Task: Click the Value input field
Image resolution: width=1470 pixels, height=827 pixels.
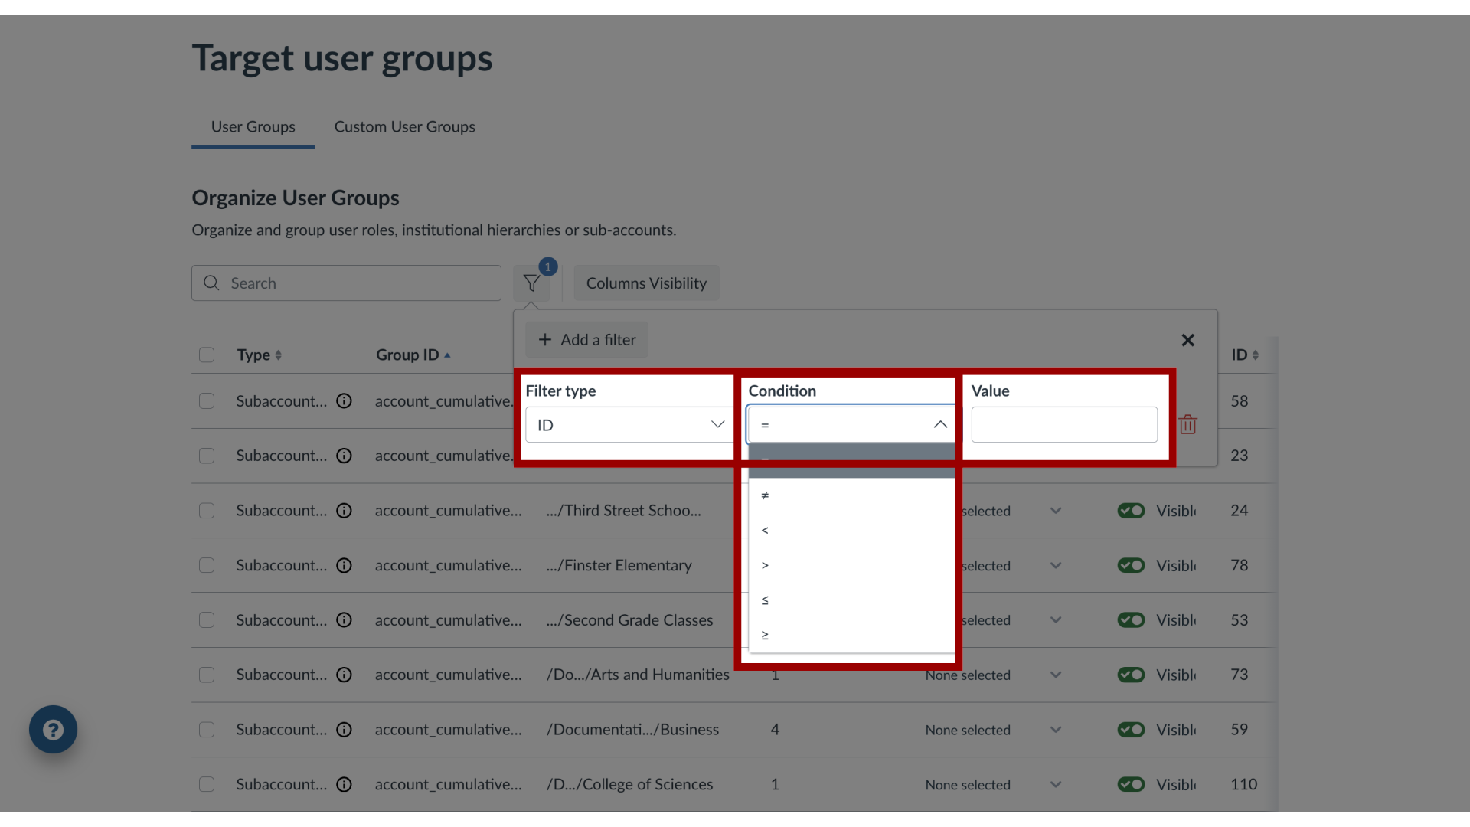Action: pos(1064,424)
